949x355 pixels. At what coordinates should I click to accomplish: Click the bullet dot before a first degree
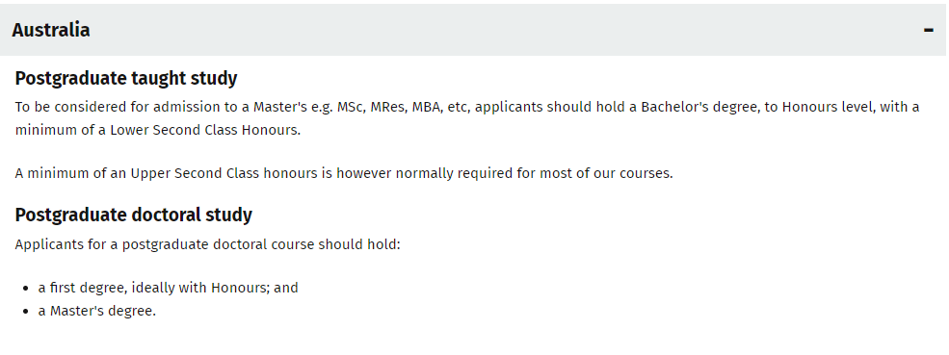[x=25, y=288]
